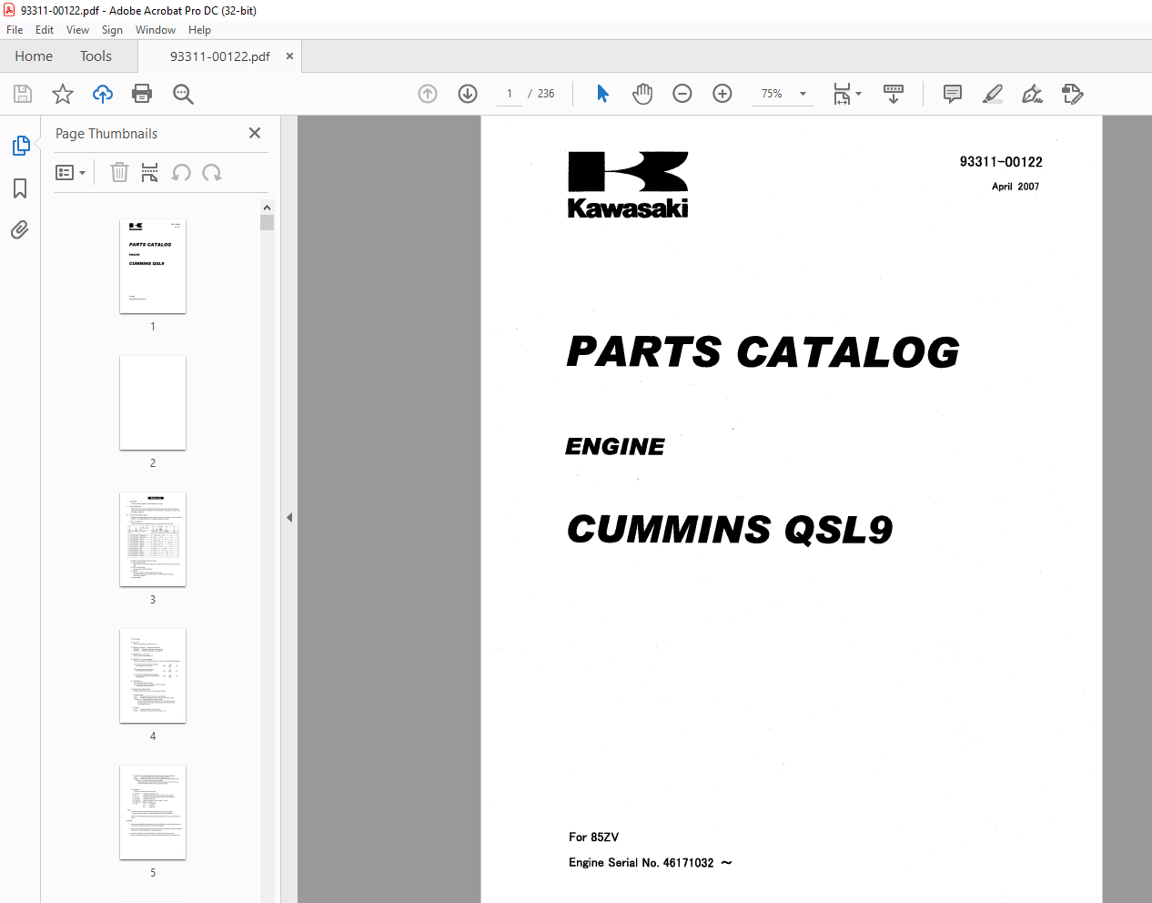Collapse the navigation pane arrow

289,517
